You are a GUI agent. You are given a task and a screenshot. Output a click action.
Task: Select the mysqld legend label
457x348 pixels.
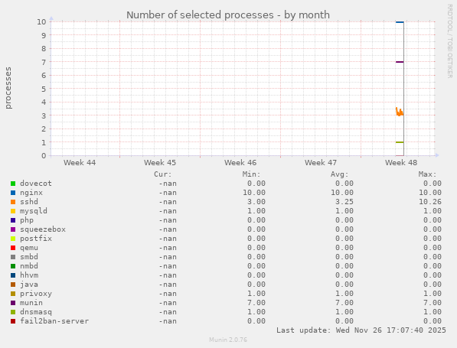(34, 211)
